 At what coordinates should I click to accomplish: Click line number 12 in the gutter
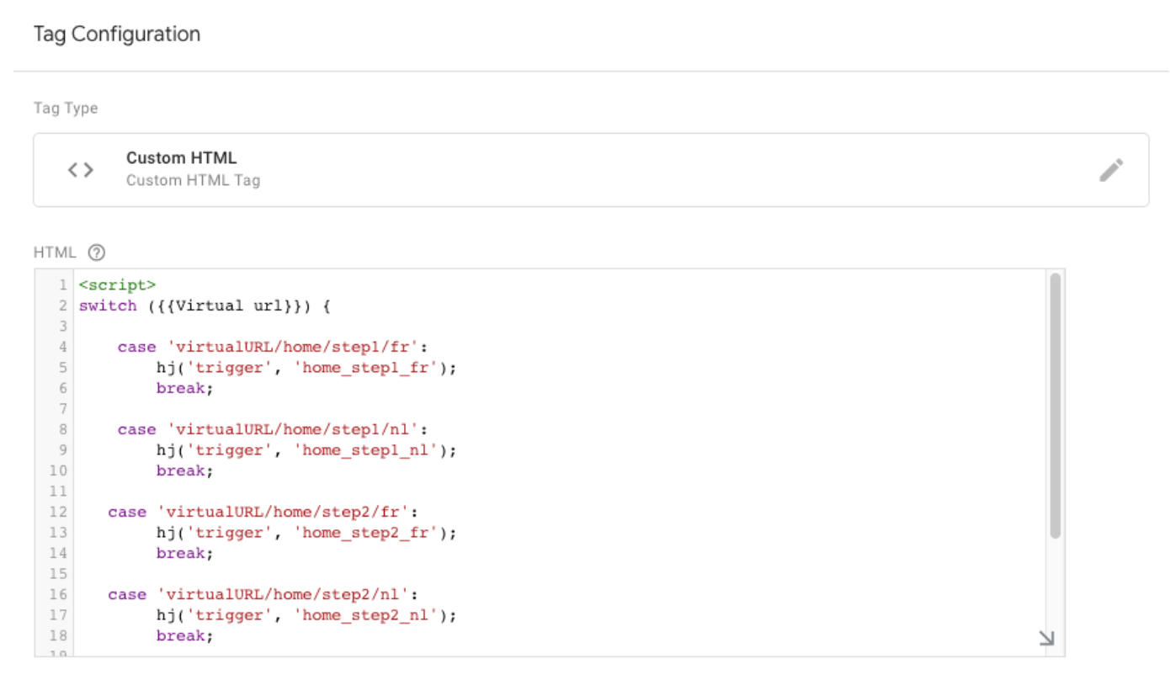tap(58, 512)
